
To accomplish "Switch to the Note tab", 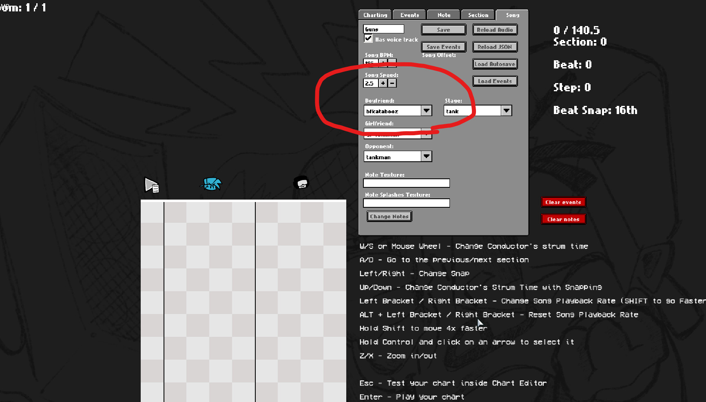I will tap(444, 15).
